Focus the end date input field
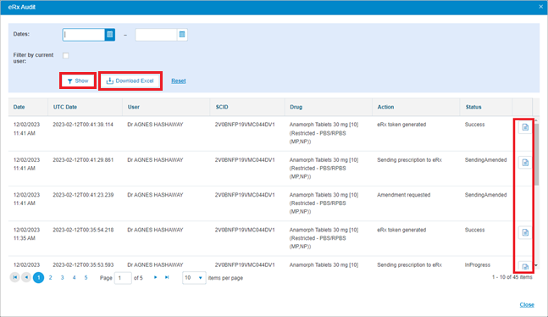Viewport: 548px width, 317px height. 156,35
